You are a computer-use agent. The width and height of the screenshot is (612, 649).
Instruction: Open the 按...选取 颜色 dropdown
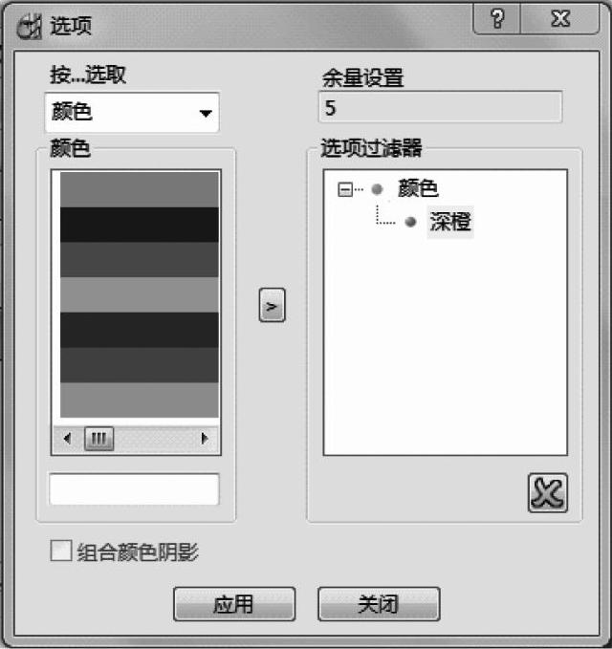point(132,112)
